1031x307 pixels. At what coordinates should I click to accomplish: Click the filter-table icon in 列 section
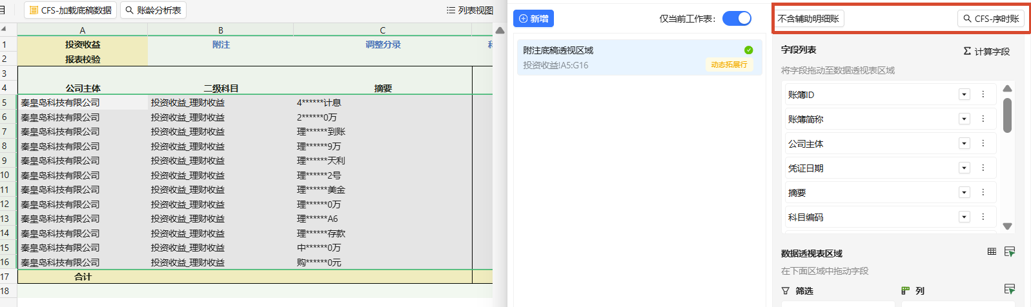click(1010, 289)
